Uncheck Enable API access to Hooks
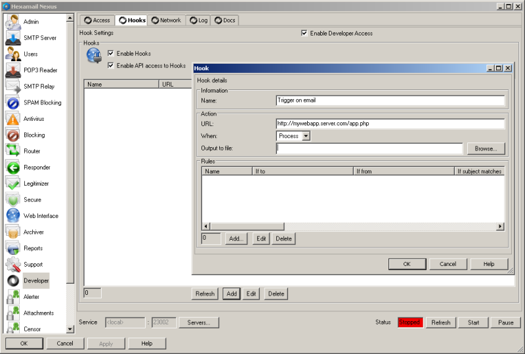The width and height of the screenshot is (525, 354). pyautogui.click(x=111, y=66)
